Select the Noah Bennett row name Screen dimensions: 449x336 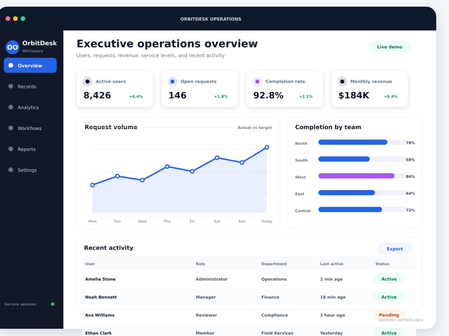[101, 297]
